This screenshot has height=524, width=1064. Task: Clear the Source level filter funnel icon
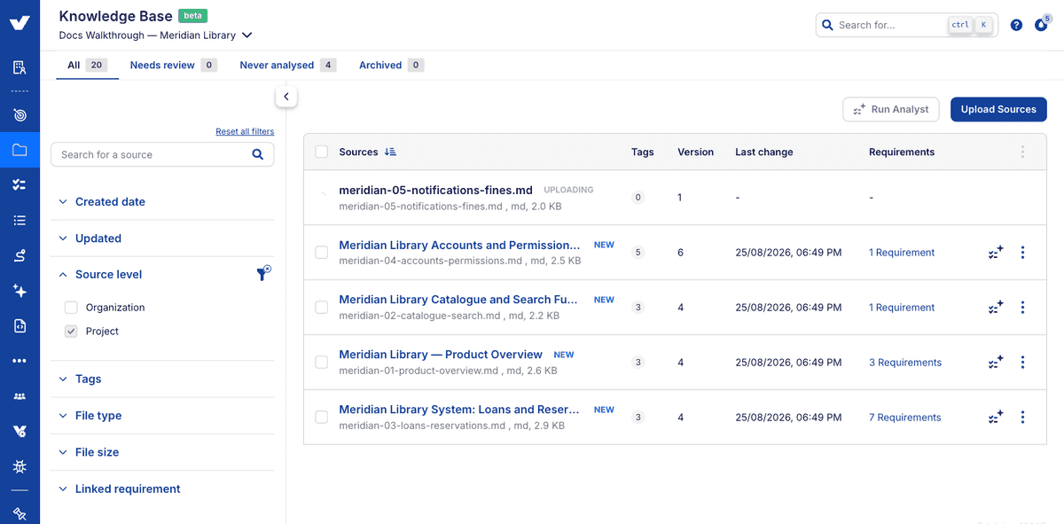tap(263, 274)
